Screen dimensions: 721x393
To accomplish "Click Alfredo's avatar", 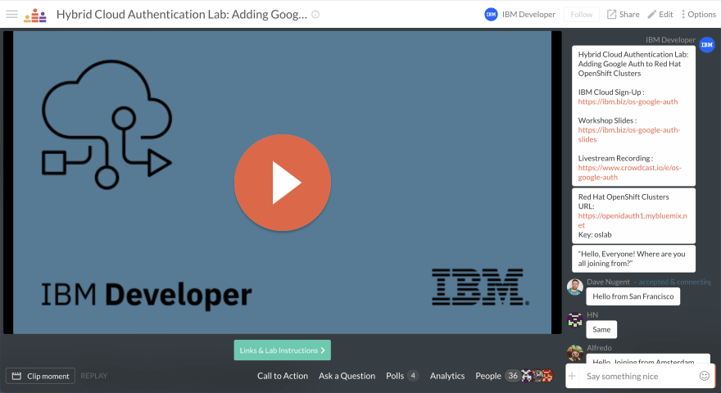I will pos(575,353).
